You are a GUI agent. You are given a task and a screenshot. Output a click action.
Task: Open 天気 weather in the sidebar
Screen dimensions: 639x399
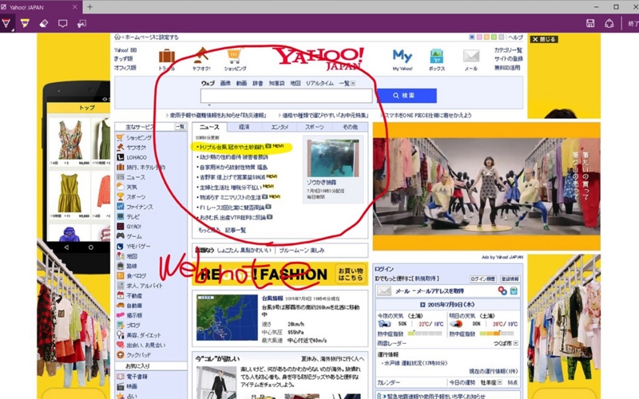132,187
